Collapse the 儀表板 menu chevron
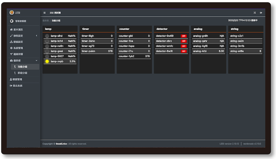This screenshot has width=276, height=159. pos(36,61)
